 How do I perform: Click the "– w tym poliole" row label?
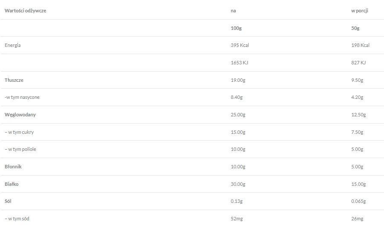point(20,149)
